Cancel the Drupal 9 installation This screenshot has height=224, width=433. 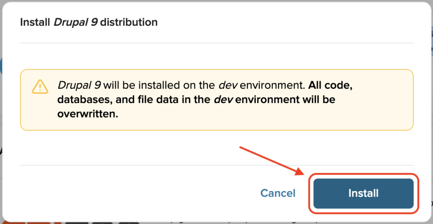coord(278,193)
